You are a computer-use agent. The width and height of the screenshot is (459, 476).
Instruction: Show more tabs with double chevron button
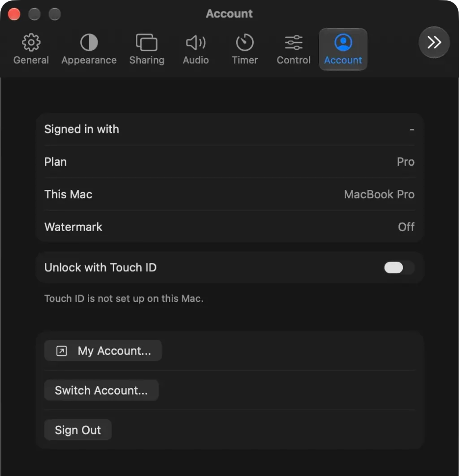point(434,42)
